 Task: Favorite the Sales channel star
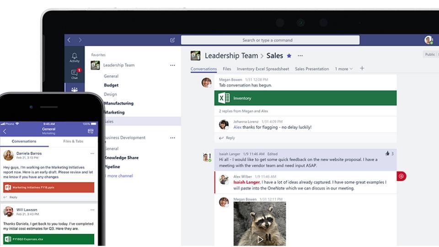coord(289,56)
